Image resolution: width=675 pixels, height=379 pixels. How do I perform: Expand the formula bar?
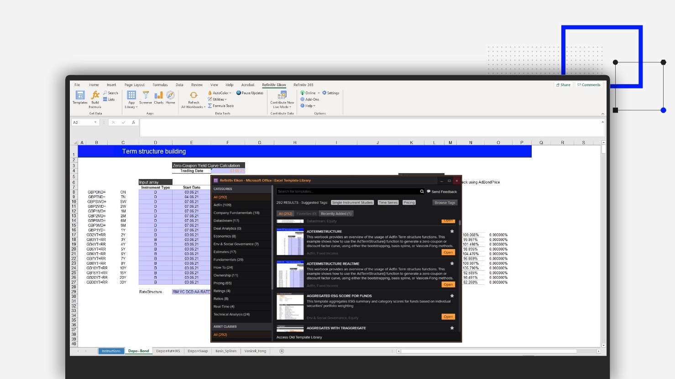[x=602, y=122]
